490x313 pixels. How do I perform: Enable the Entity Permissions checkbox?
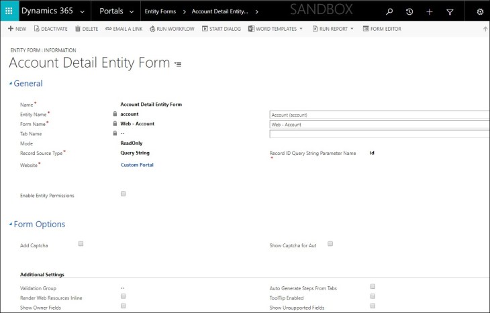(x=123, y=194)
